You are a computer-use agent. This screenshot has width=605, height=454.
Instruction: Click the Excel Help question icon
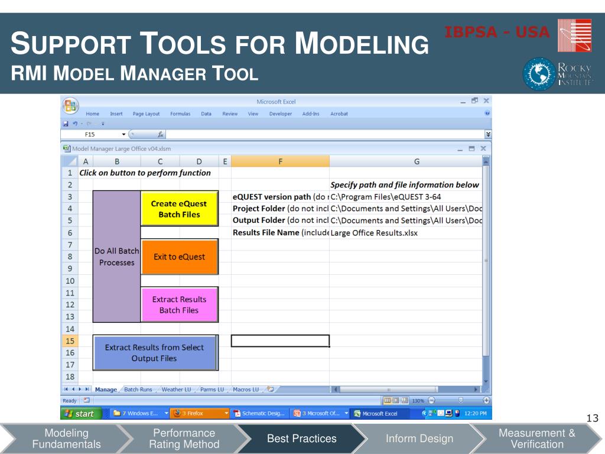[x=487, y=113]
